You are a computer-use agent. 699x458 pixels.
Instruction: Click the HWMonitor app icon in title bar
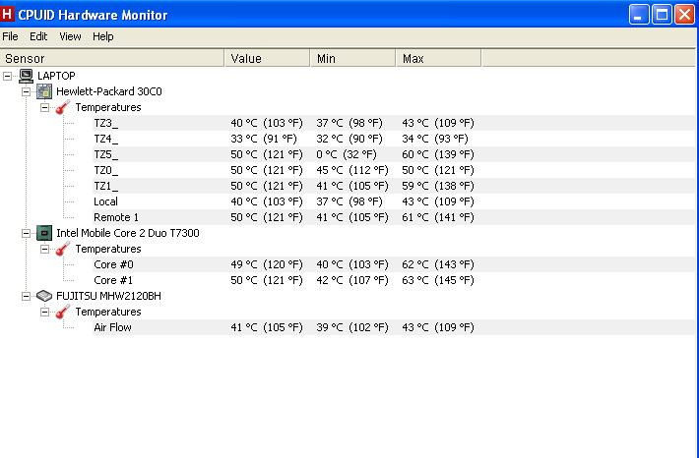[7, 14]
